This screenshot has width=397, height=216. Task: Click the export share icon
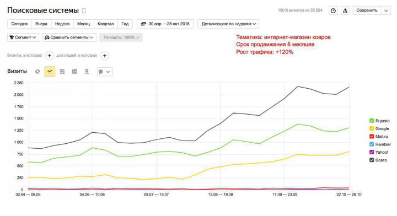(x=345, y=10)
